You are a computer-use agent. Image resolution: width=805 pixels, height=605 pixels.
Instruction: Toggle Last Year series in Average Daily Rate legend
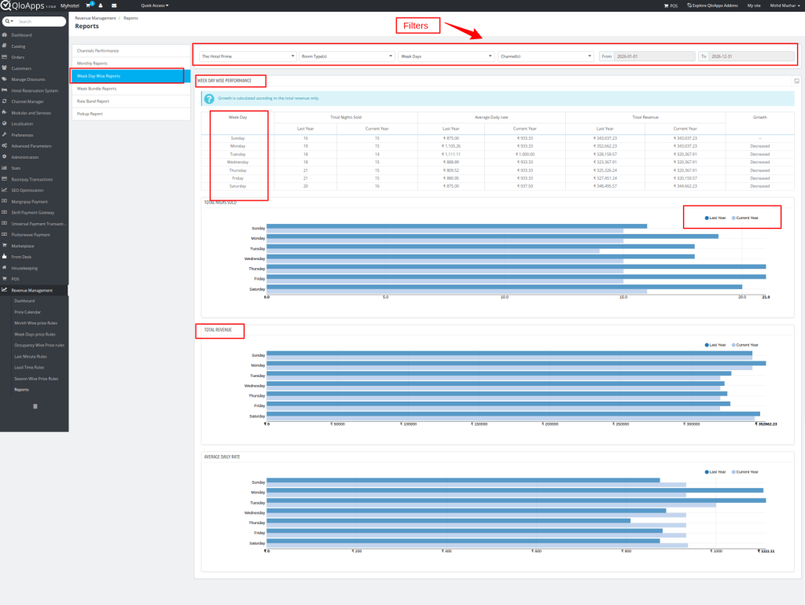click(715, 472)
